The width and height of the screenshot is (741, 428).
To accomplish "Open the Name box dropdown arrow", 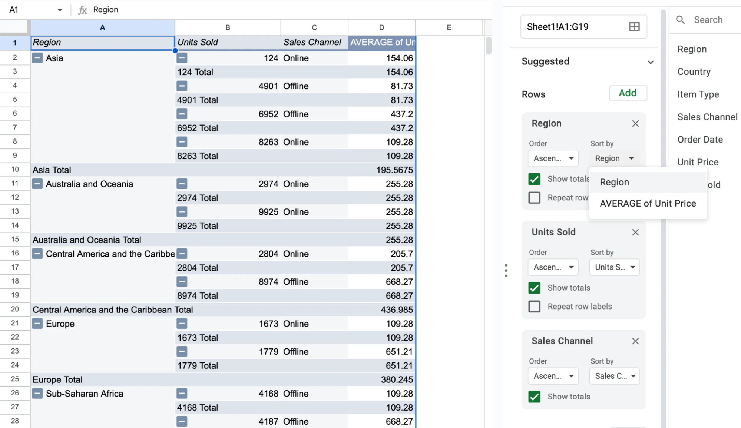I will pyautogui.click(x=60, y=10).
